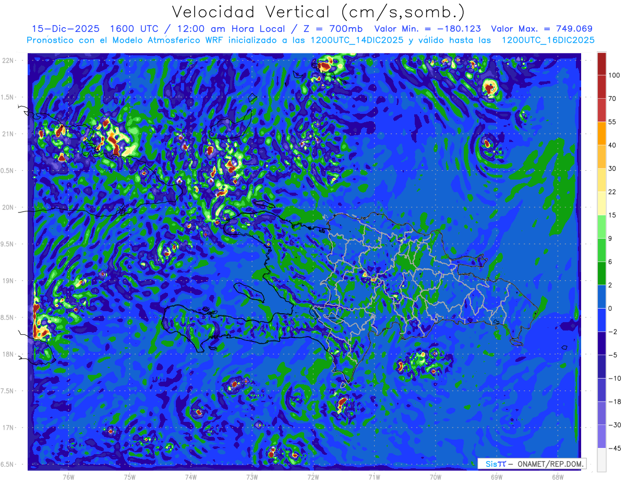Click the navy swatch between -5 and -2
Viewport: 626px width, 484px height.
coord(601,343)
